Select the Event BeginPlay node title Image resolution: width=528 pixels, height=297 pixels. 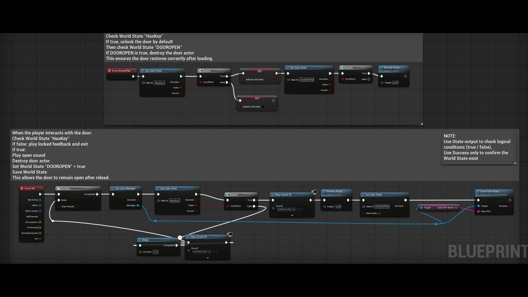point(121,71)
